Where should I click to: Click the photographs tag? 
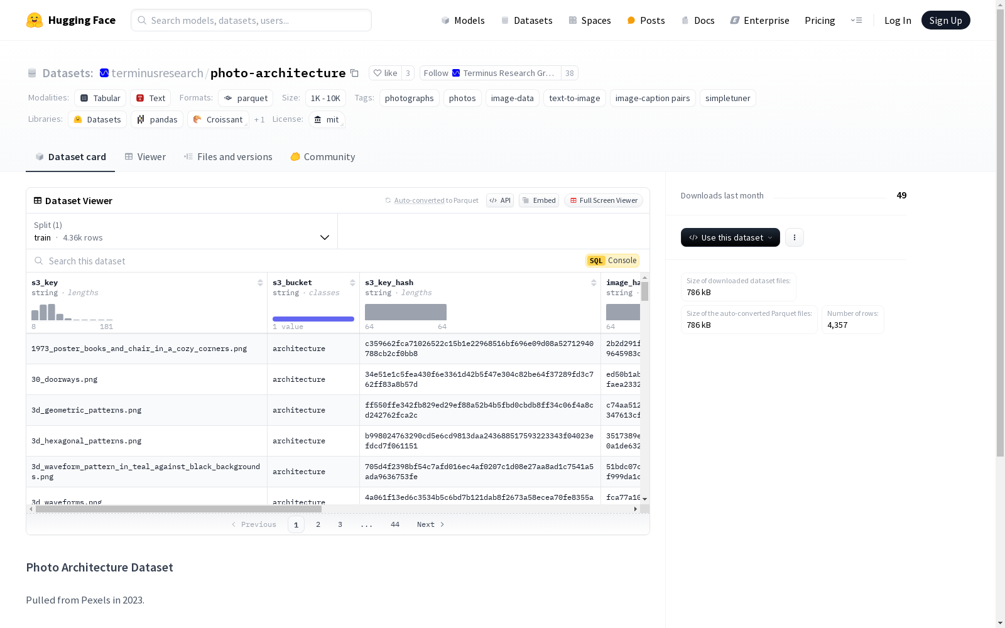click(x=410, y=98)
